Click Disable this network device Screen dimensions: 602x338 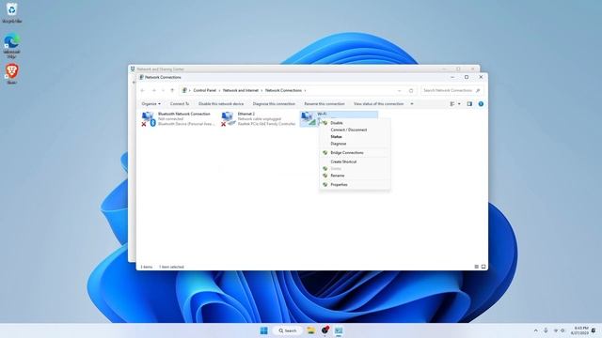coord(221,104)
